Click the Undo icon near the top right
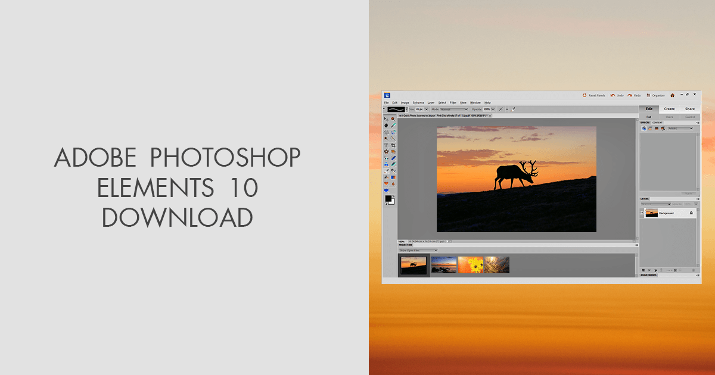Screen dimensions: 715x375 coord(613,95)
